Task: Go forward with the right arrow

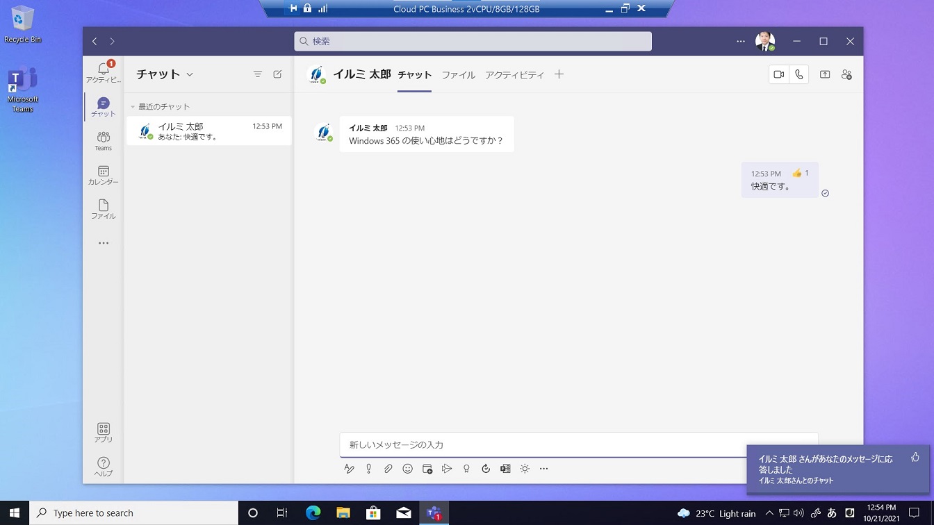Action: (x=112, y=42)
